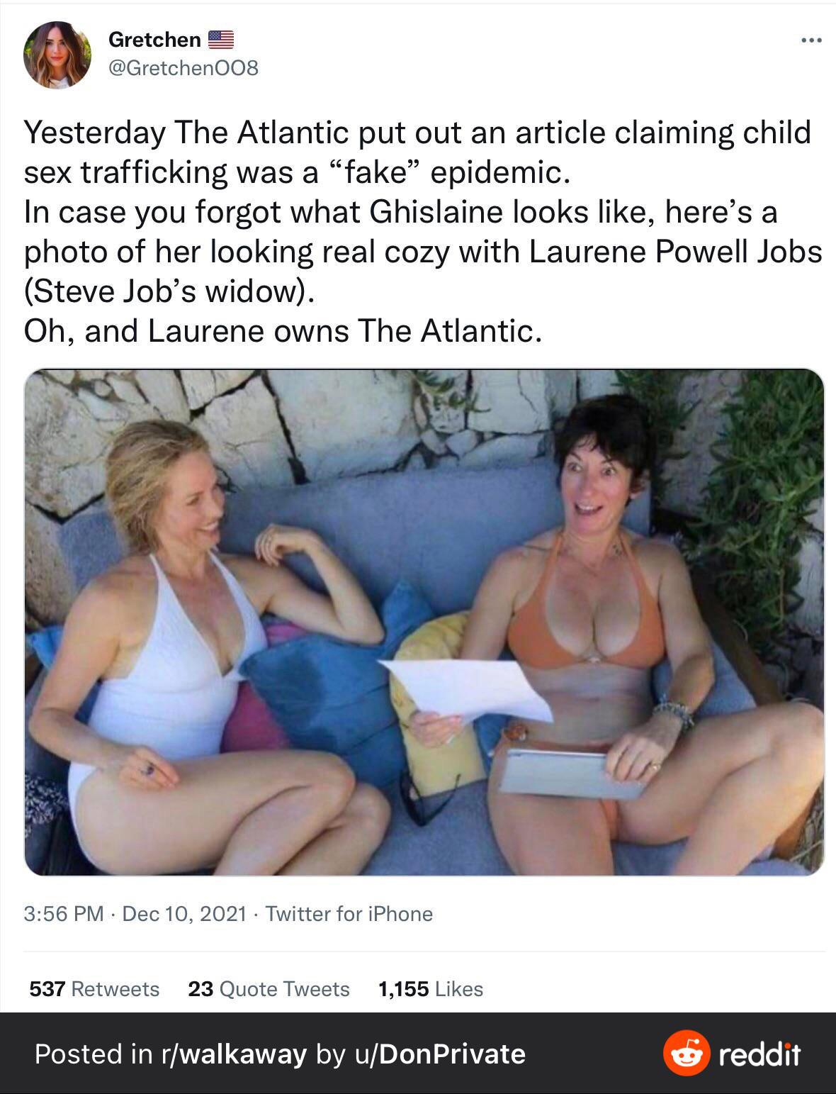Click the Dec 10, 2021 date
The height and width of the screenshot is (1094, 836).
click(184, 913)
